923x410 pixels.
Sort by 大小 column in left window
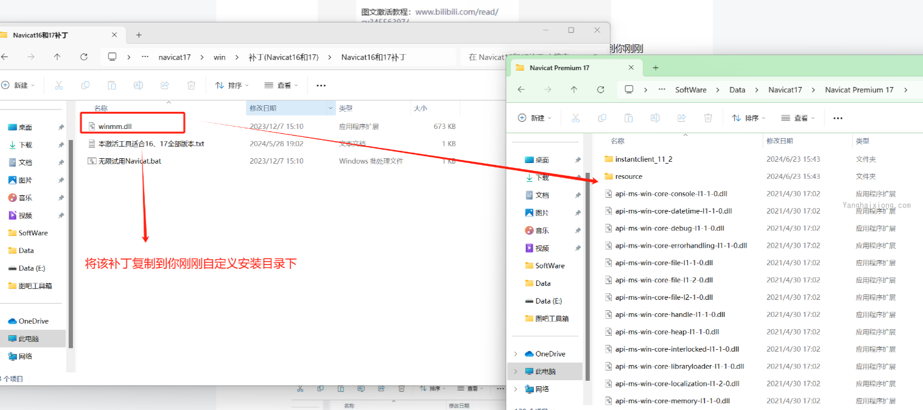tap(435, 108)
